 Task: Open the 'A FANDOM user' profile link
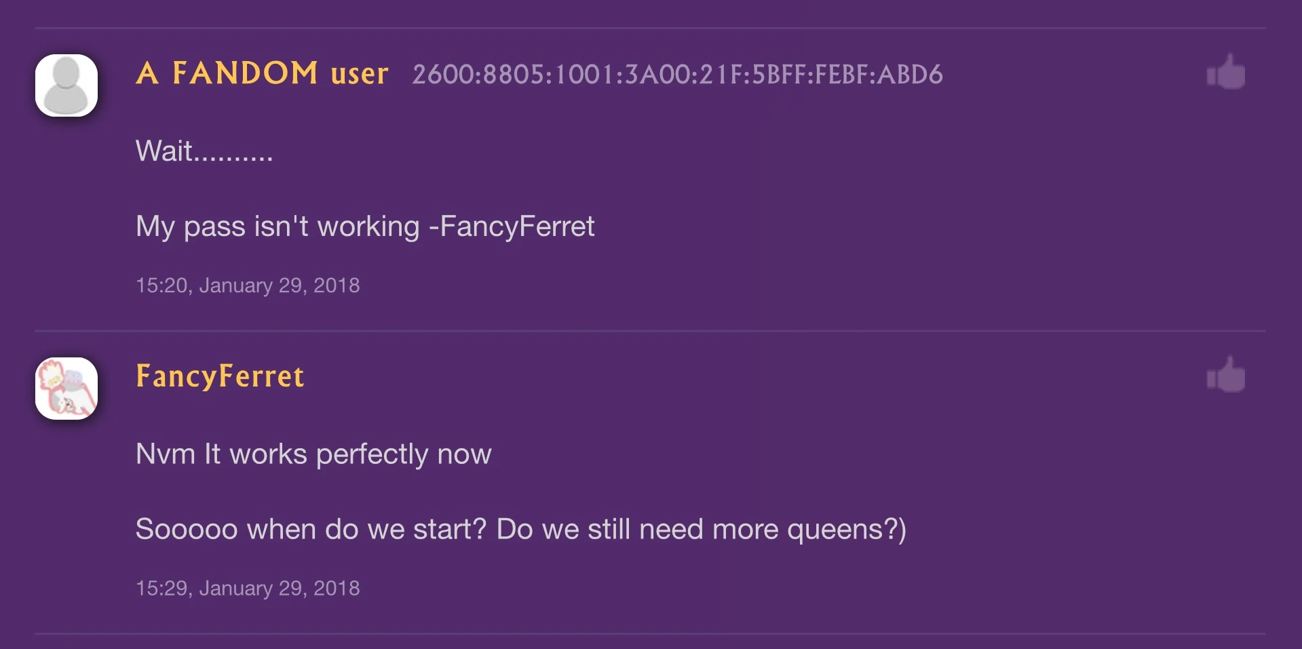click(x=262, y=73)
